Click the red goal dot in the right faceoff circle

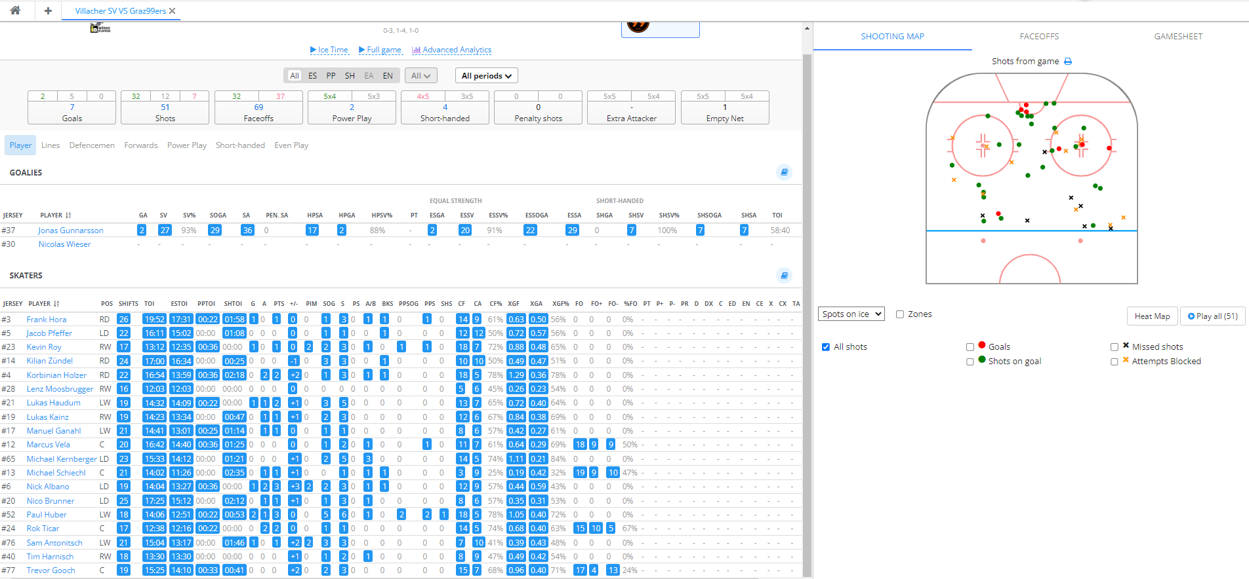[1082, 144]
